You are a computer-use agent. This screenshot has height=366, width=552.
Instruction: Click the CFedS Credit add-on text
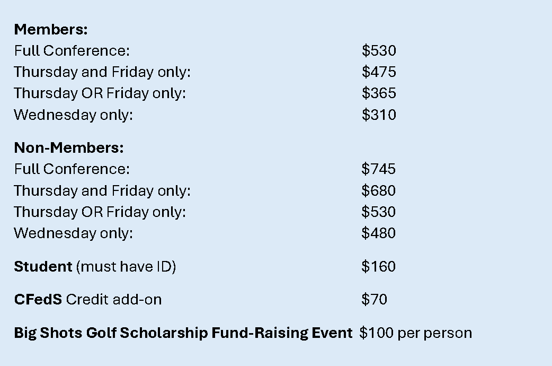pos(88,299)
